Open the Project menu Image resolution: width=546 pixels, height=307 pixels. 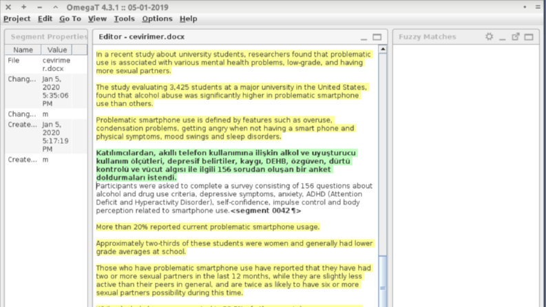coord(17,19)
